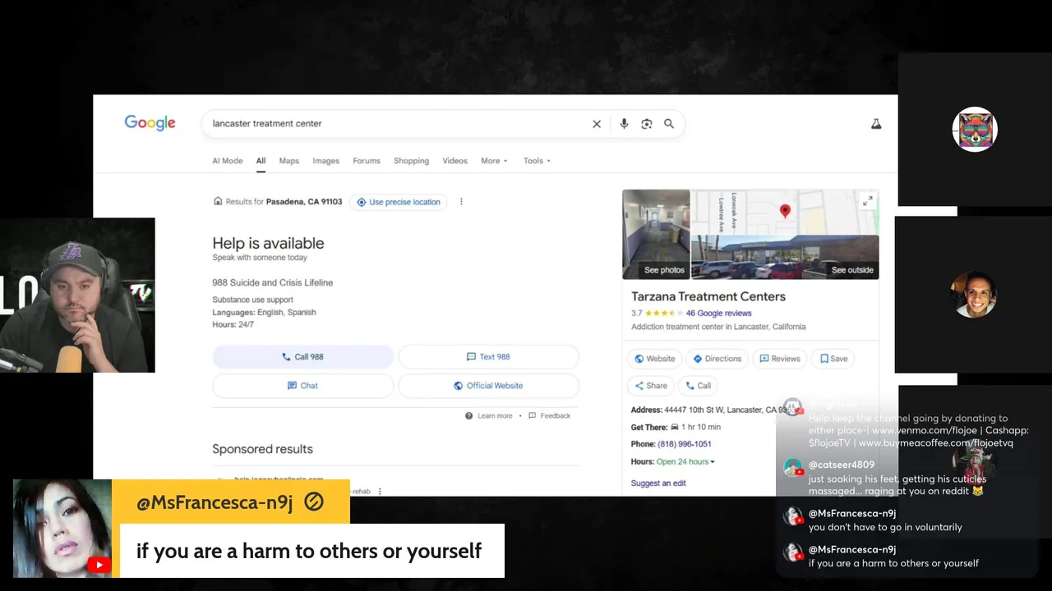Click the Directions button
Image resolution: width=1052 pixels, height=591 pixels.
(717, 359)
